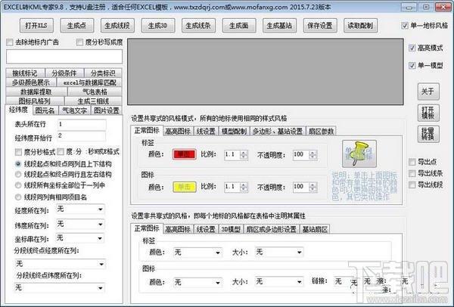Click 保存设置 button
This screenshot has height=307, width=454.
(x=320, y=26)
